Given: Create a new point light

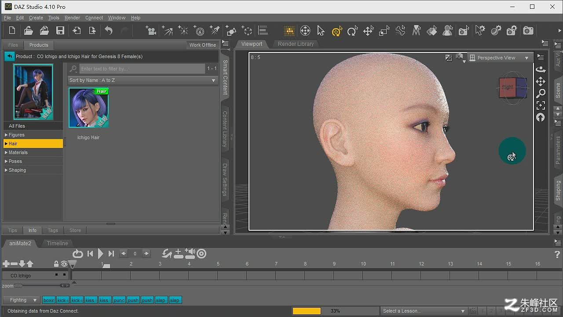Looking at the screenshot, I should (x=183, y=30).
